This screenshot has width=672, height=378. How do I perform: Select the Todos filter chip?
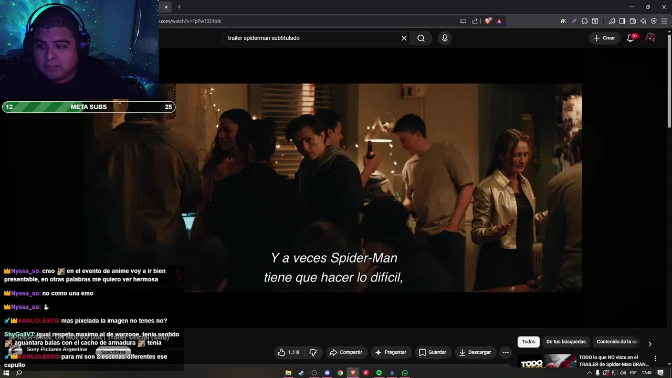(529, 342)
